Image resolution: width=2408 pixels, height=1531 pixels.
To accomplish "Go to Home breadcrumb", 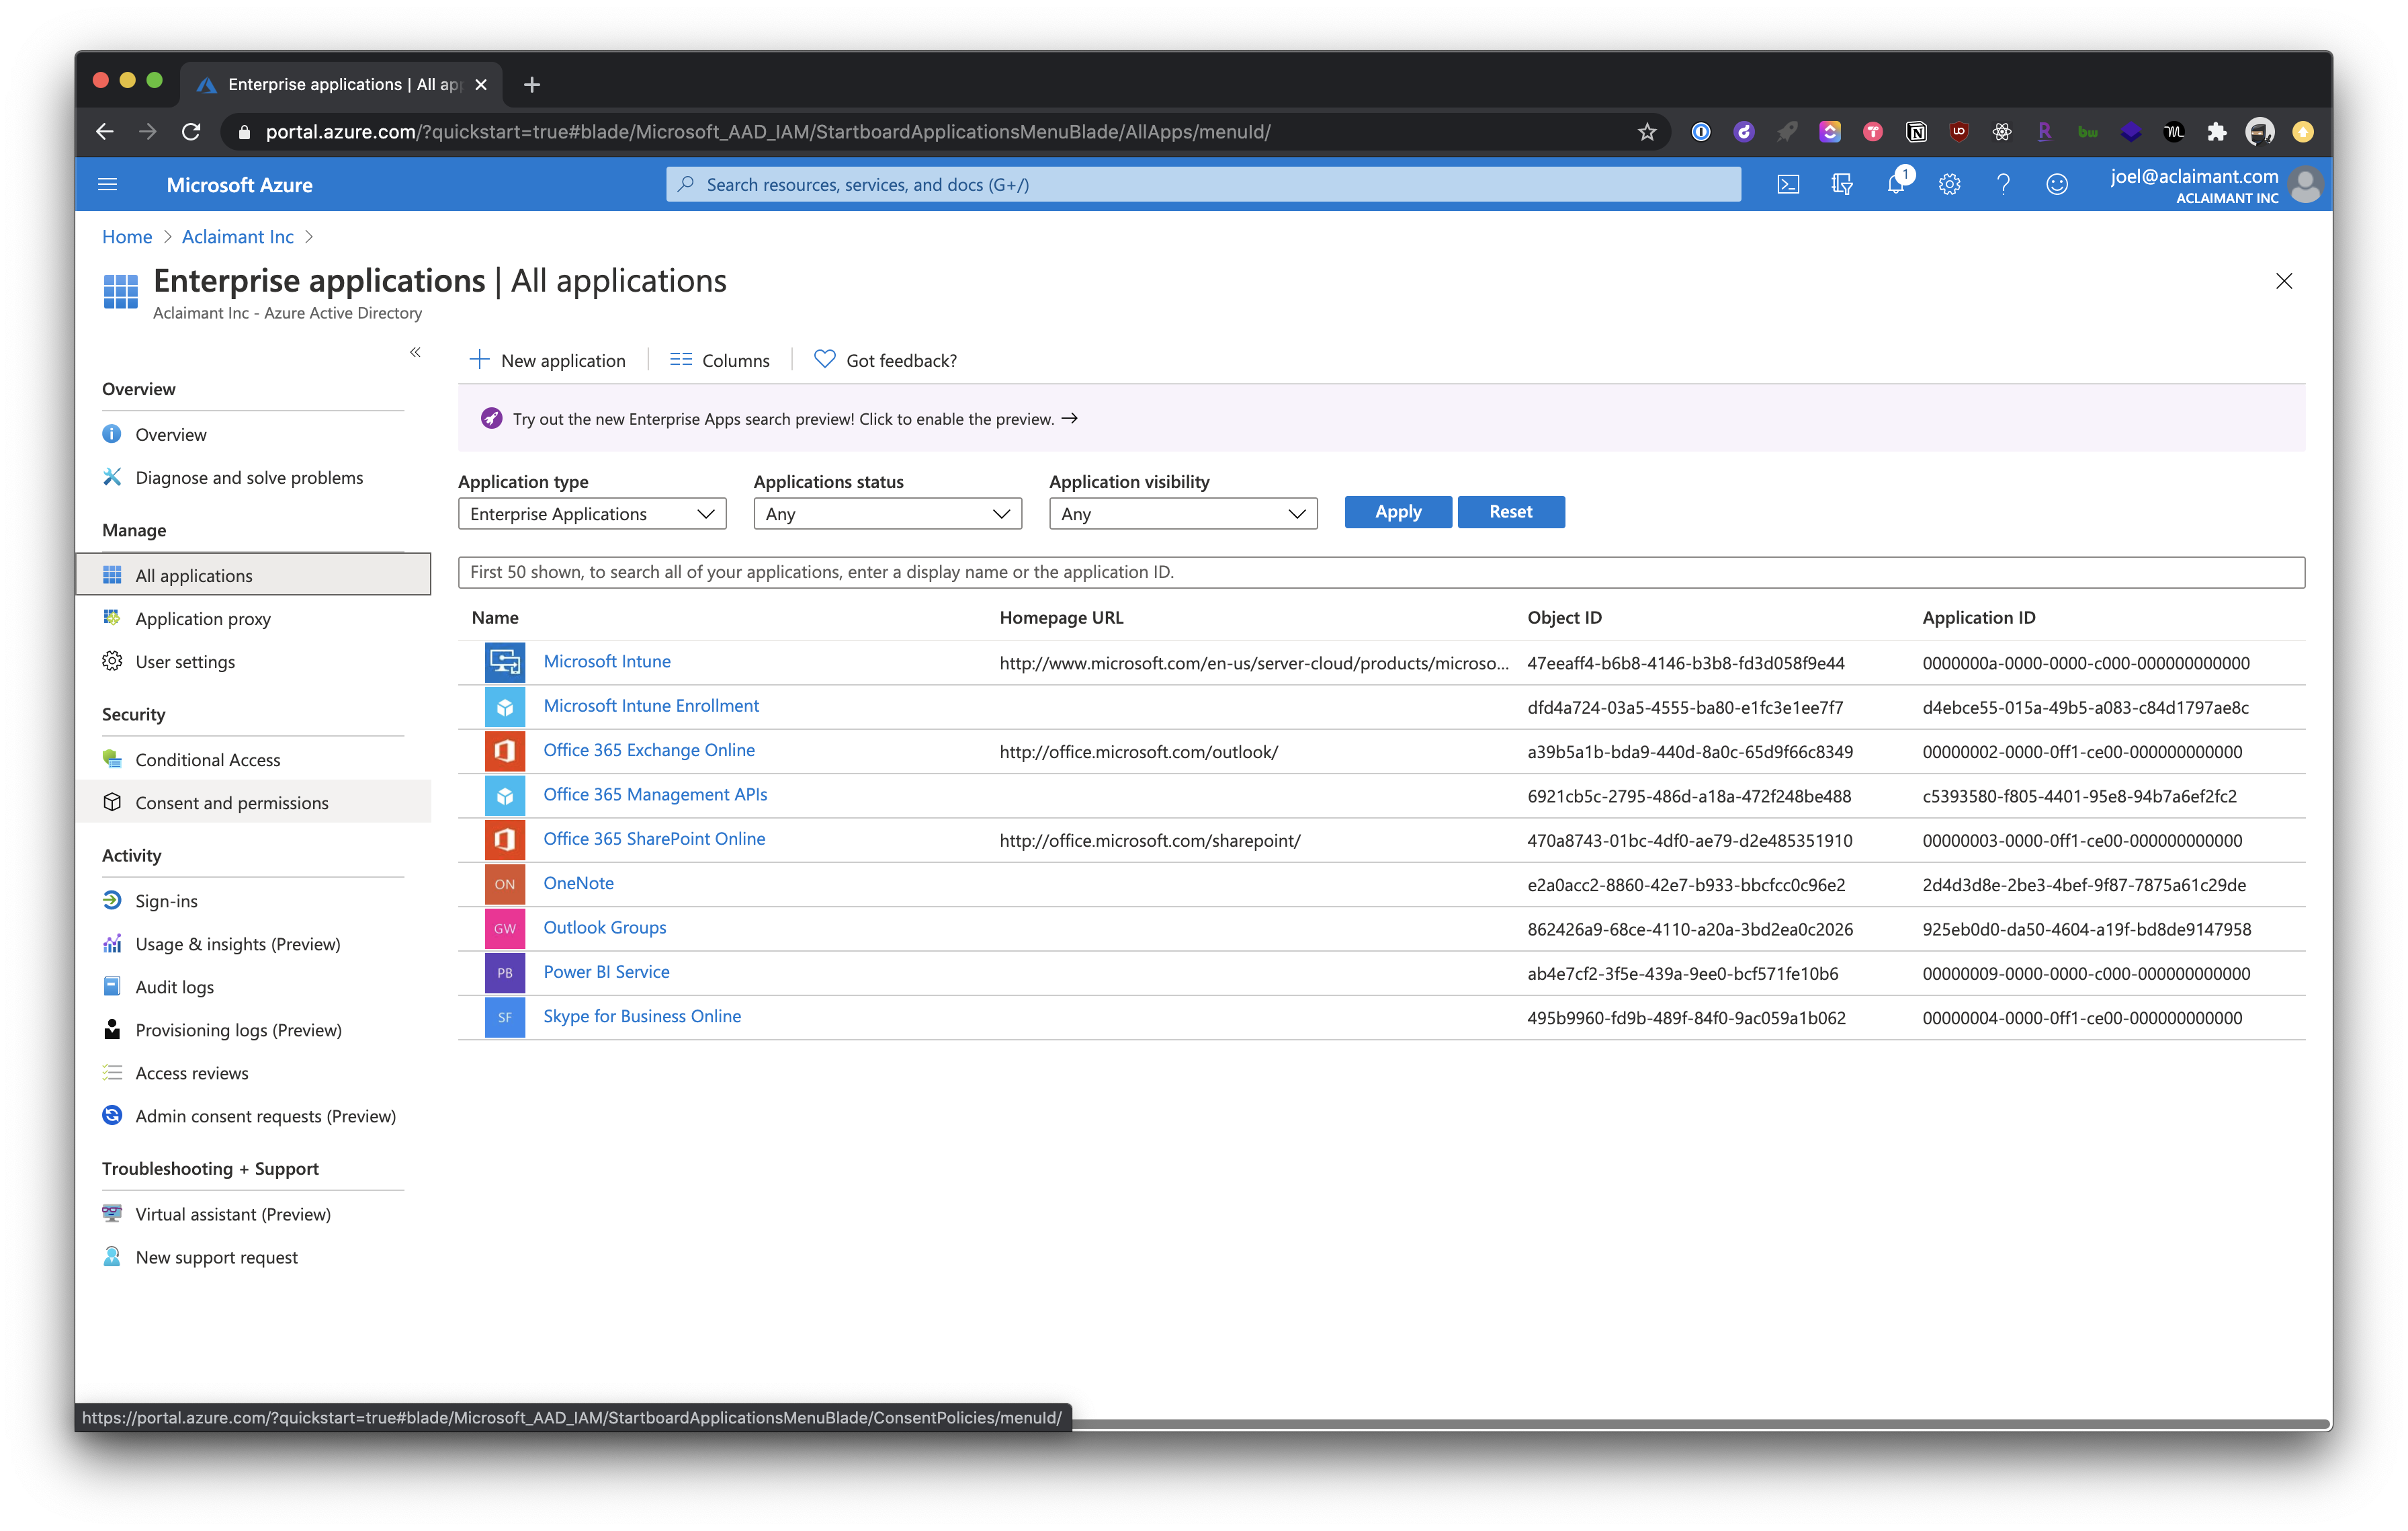I will click(127, 237).
